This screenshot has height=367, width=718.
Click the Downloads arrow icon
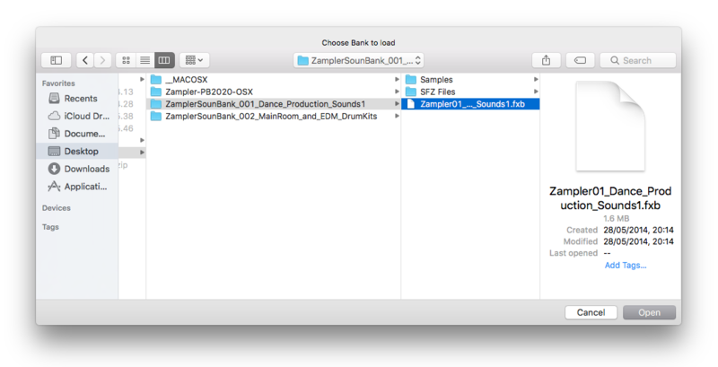coord(54,169)
